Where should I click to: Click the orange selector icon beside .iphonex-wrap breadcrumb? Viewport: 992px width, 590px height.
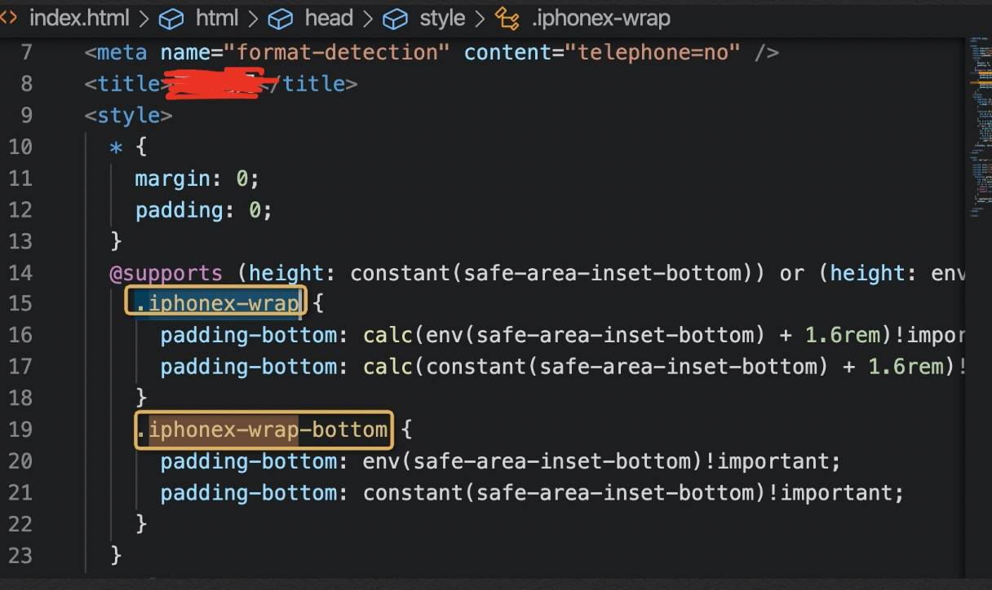[x=506, y=17]
